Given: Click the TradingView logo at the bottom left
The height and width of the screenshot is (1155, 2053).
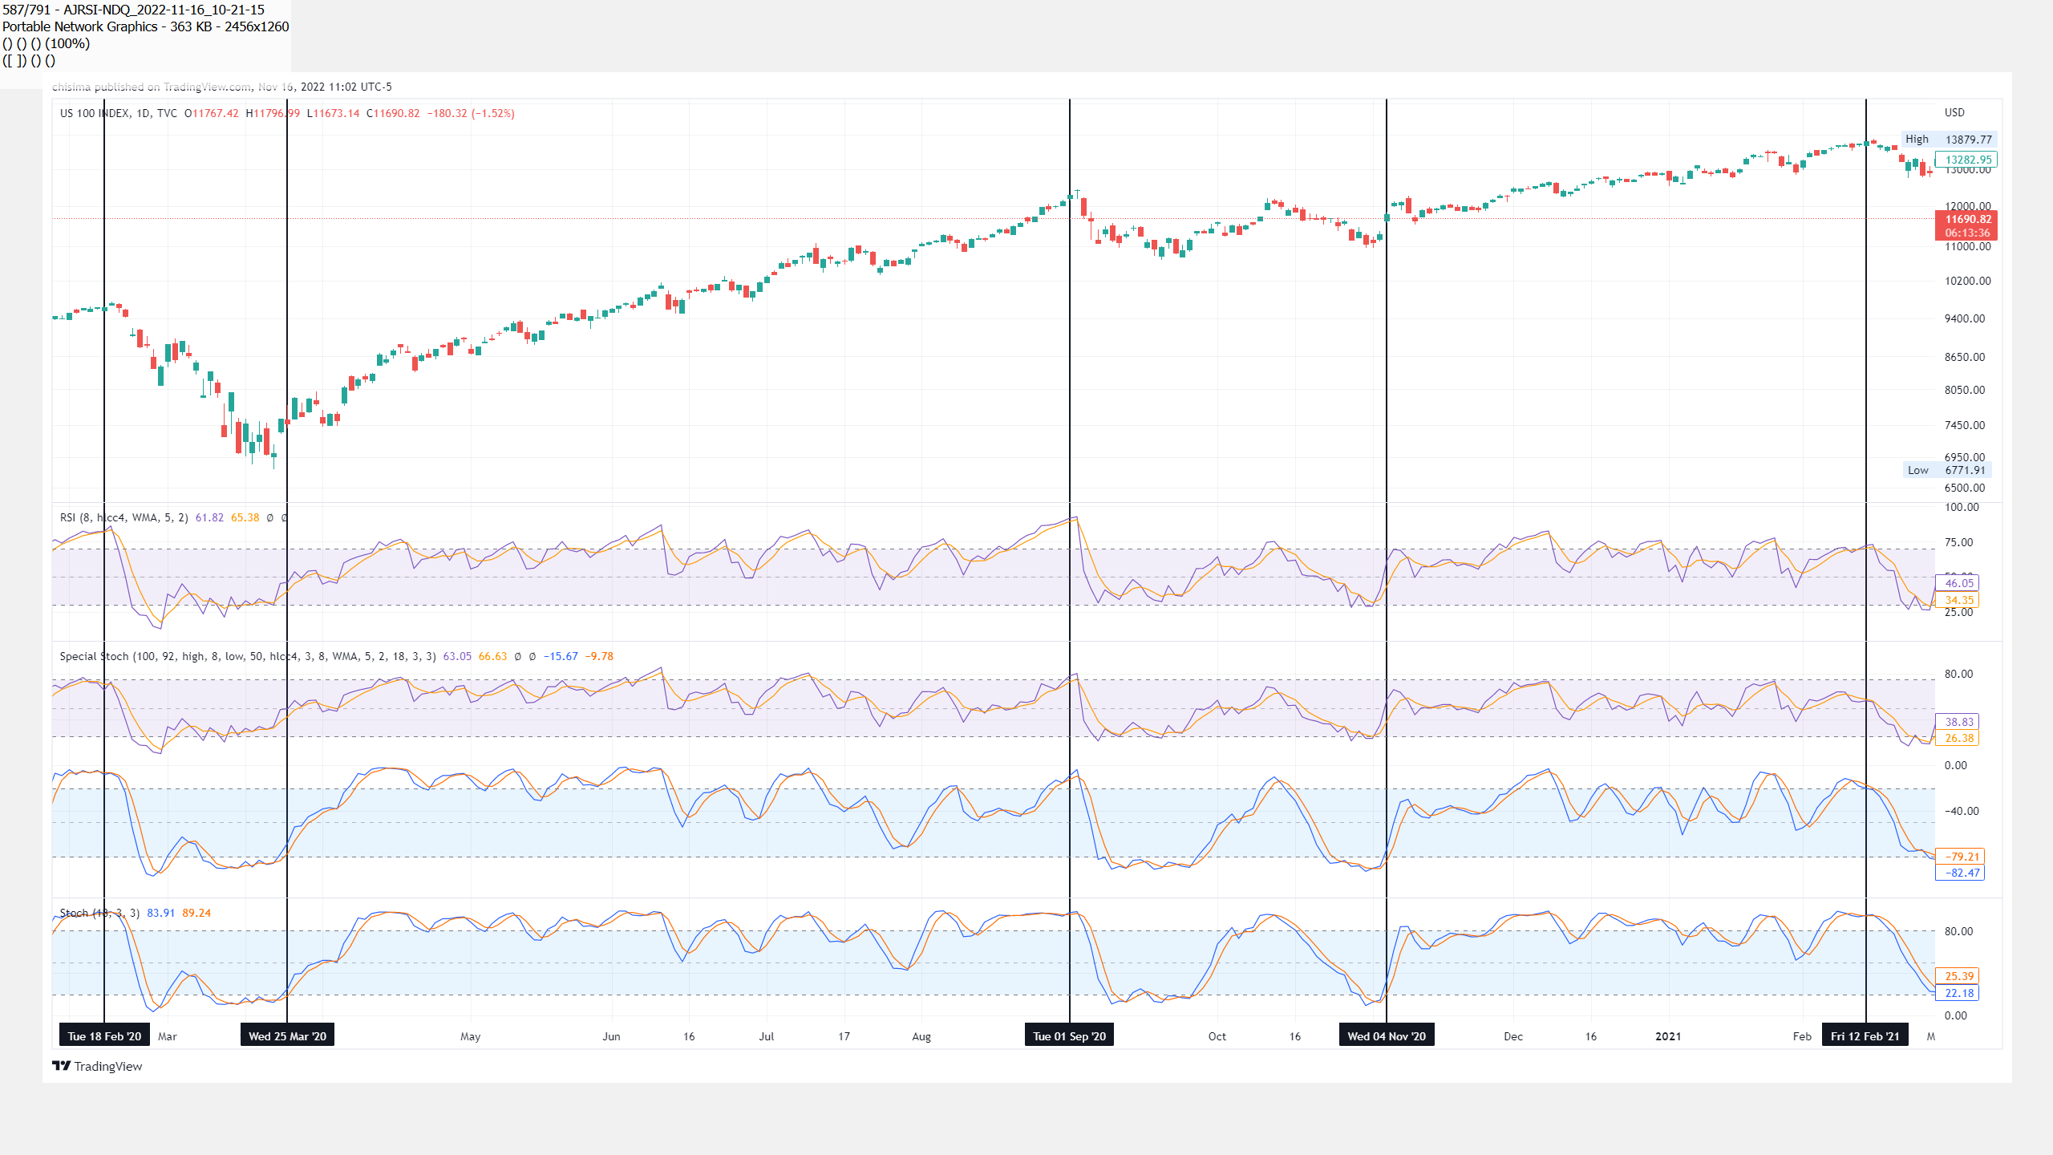Looking at the screenshot, I should (97, 1066).
